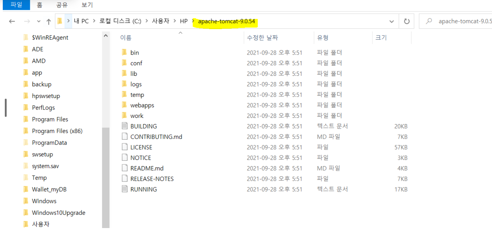492x243 pixels.
Task: Click the search box for apache-tomcat folder
Action: [x=455, y=22]
